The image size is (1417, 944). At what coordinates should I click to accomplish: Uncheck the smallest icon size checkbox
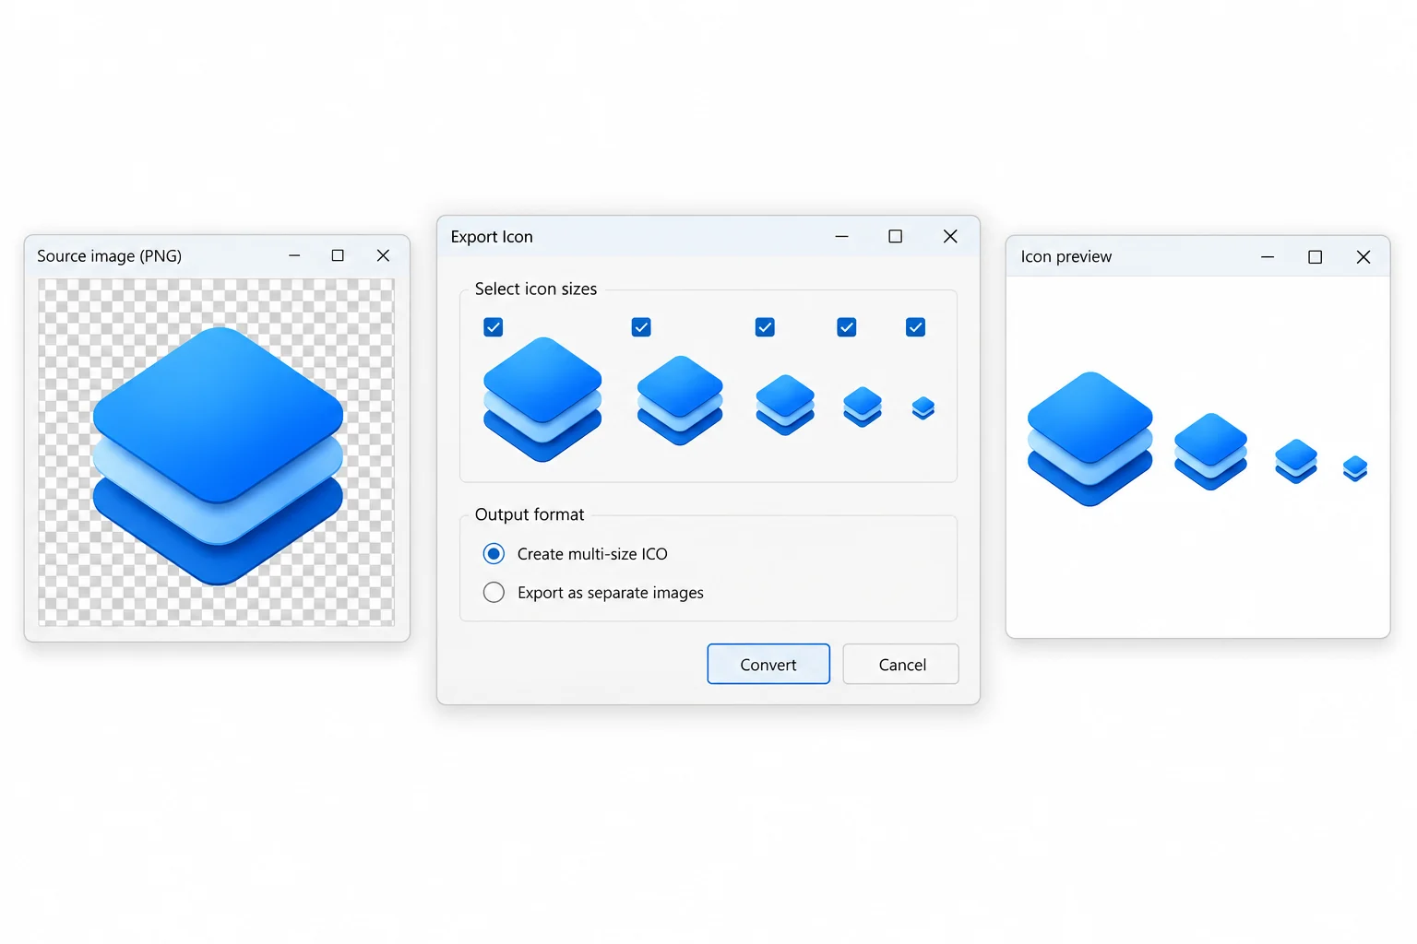(916, 327)
